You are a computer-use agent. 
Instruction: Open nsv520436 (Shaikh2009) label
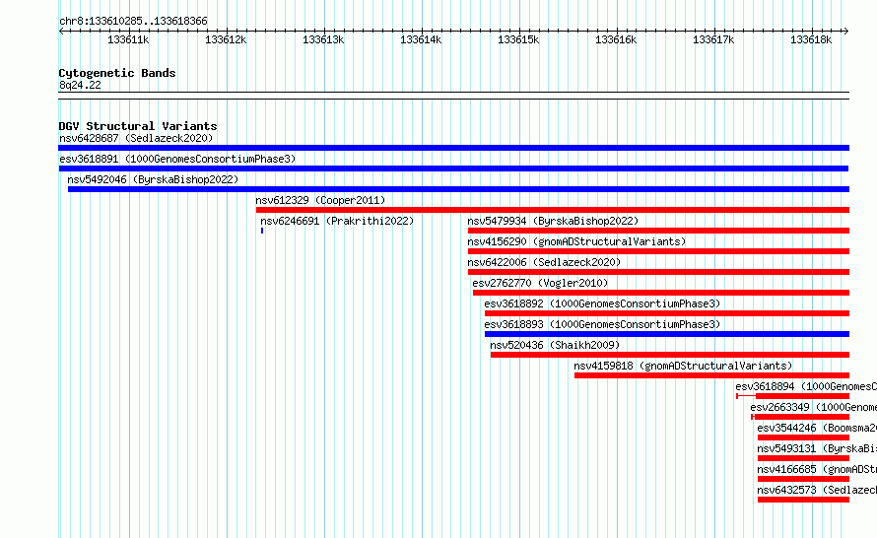(x=555, y=345)
